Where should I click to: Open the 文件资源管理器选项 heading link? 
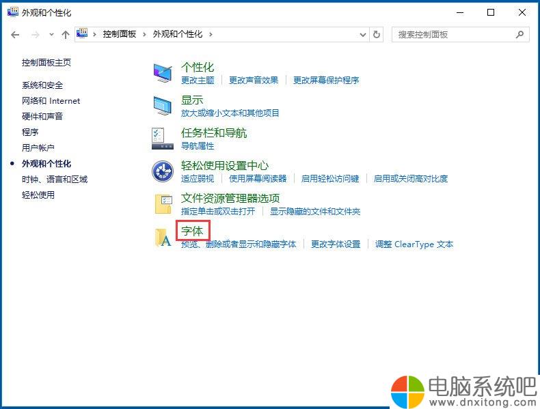tap(230, 198)
